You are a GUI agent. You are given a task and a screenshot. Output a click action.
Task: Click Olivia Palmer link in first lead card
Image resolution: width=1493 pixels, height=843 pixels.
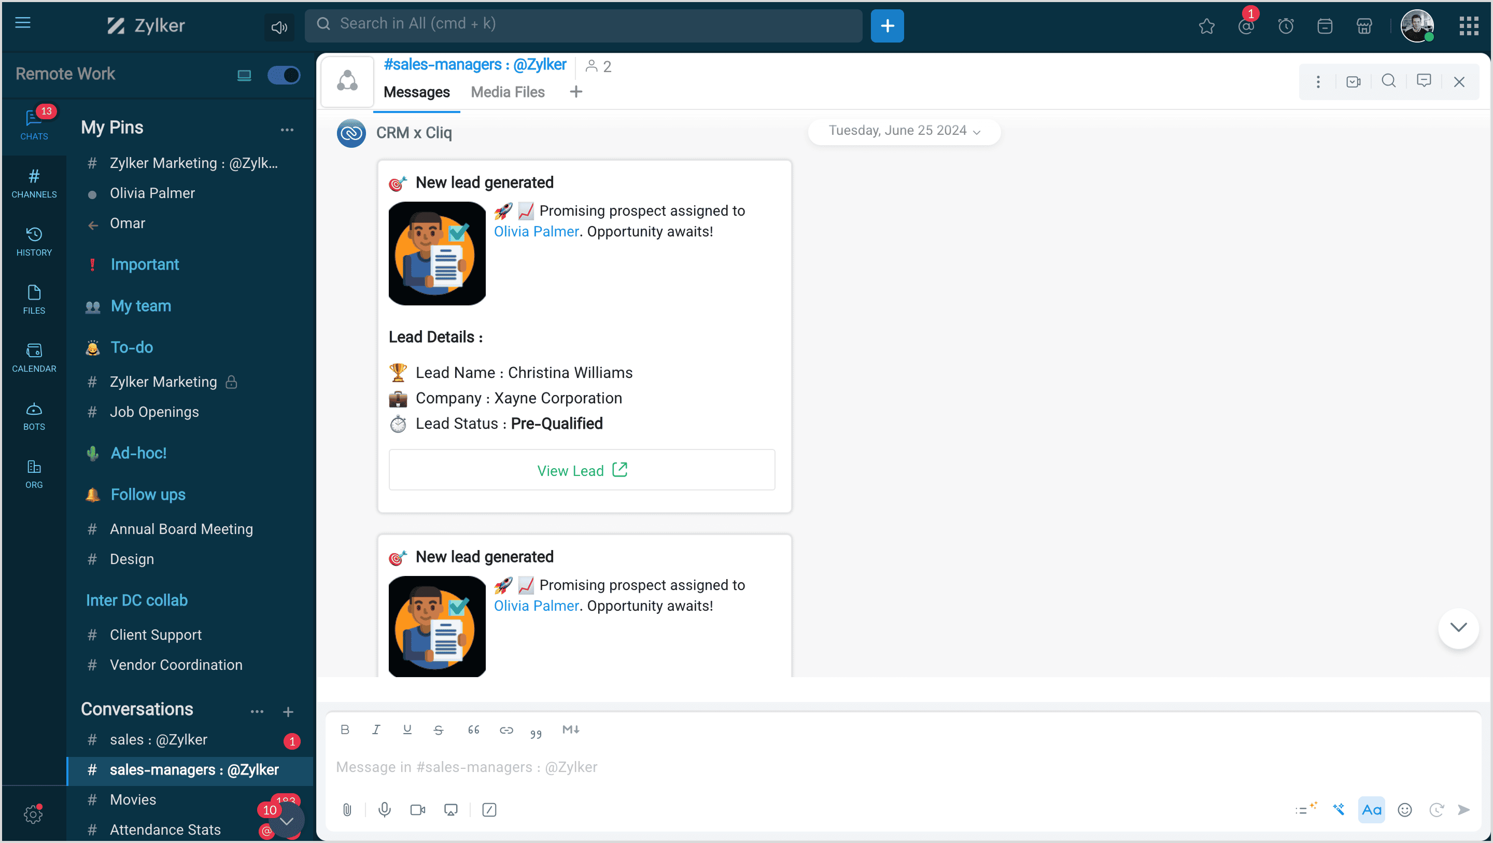(x=536, y=231)
